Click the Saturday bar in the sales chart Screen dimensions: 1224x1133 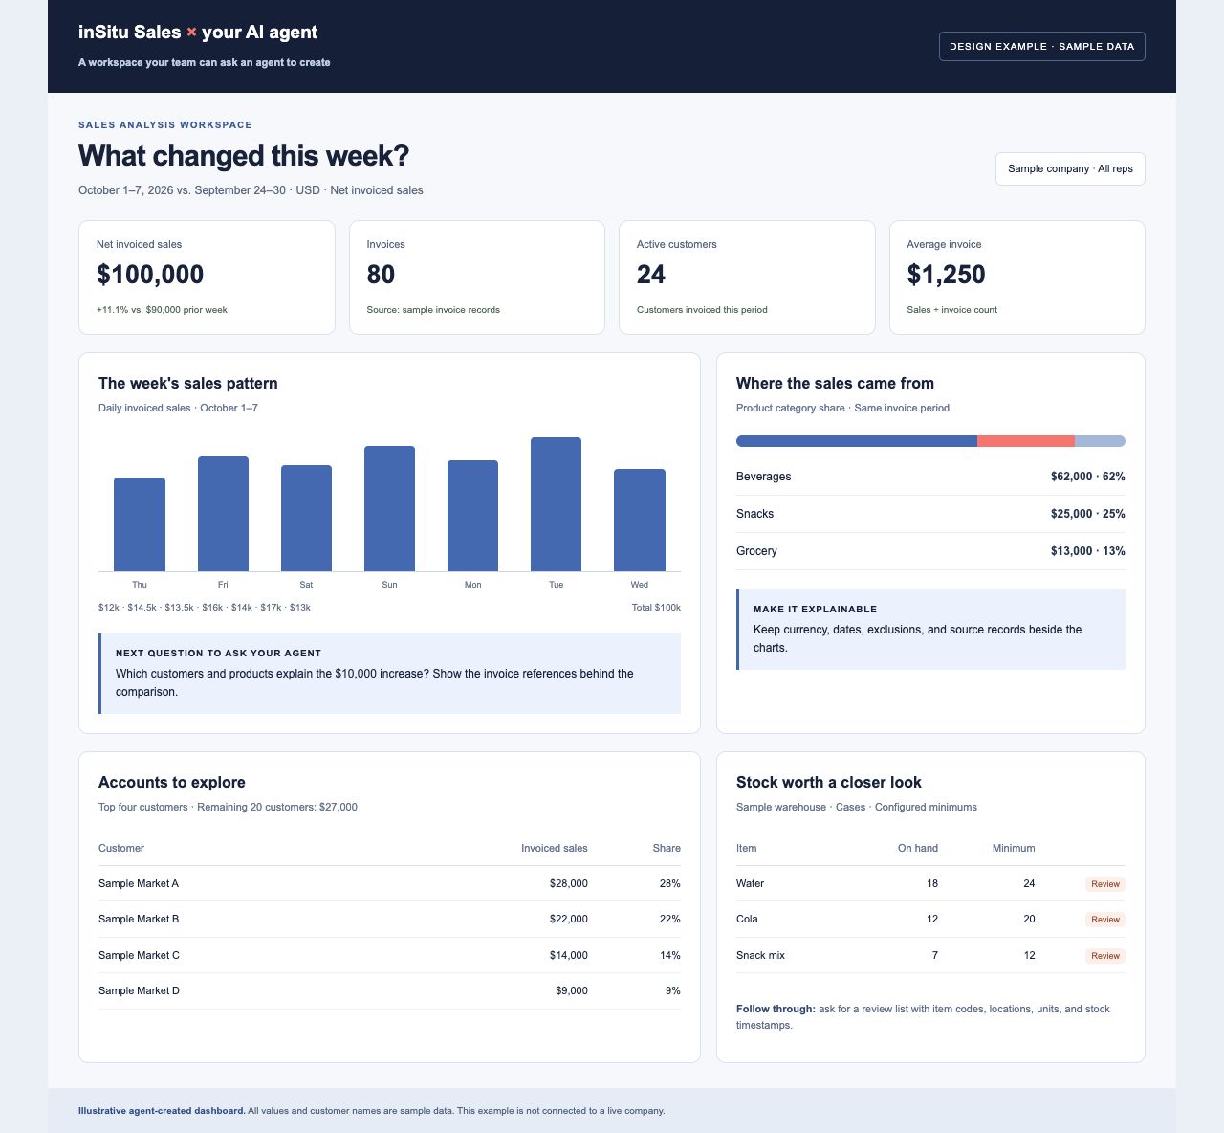306,518
